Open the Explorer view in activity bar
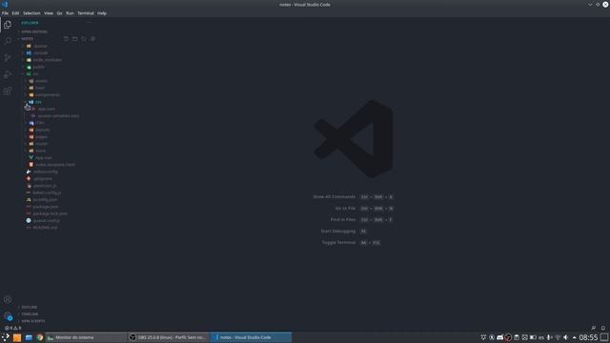The width and height of the screenshot is (610, 343). point(8,25)
